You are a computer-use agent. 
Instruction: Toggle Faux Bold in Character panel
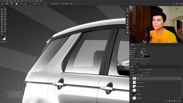pos(132,59)
